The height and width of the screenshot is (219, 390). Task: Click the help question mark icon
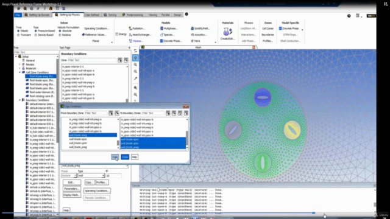(x=349, y=16)
